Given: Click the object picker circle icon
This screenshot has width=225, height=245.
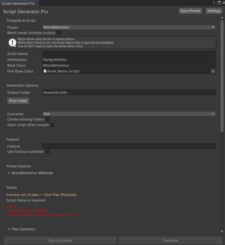Looking at the screenshot, I should [x=213, y=71].
